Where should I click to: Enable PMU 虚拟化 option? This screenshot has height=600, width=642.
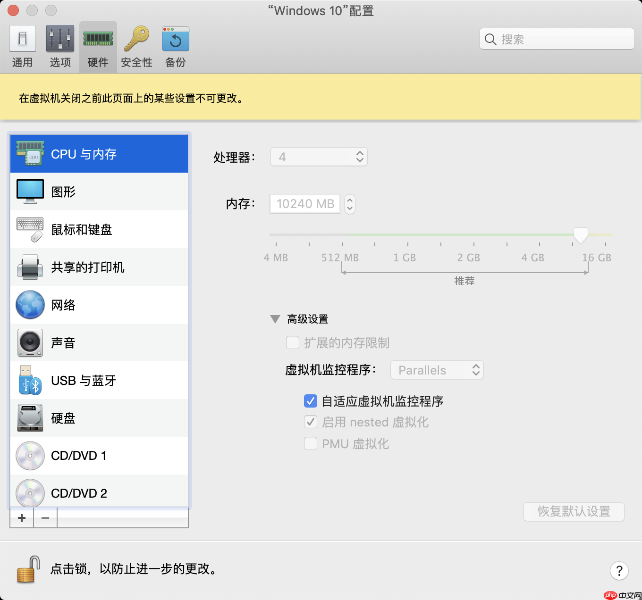pos(311,443)
